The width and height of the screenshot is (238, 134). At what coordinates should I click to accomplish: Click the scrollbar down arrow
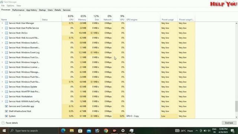coord(237,117)
